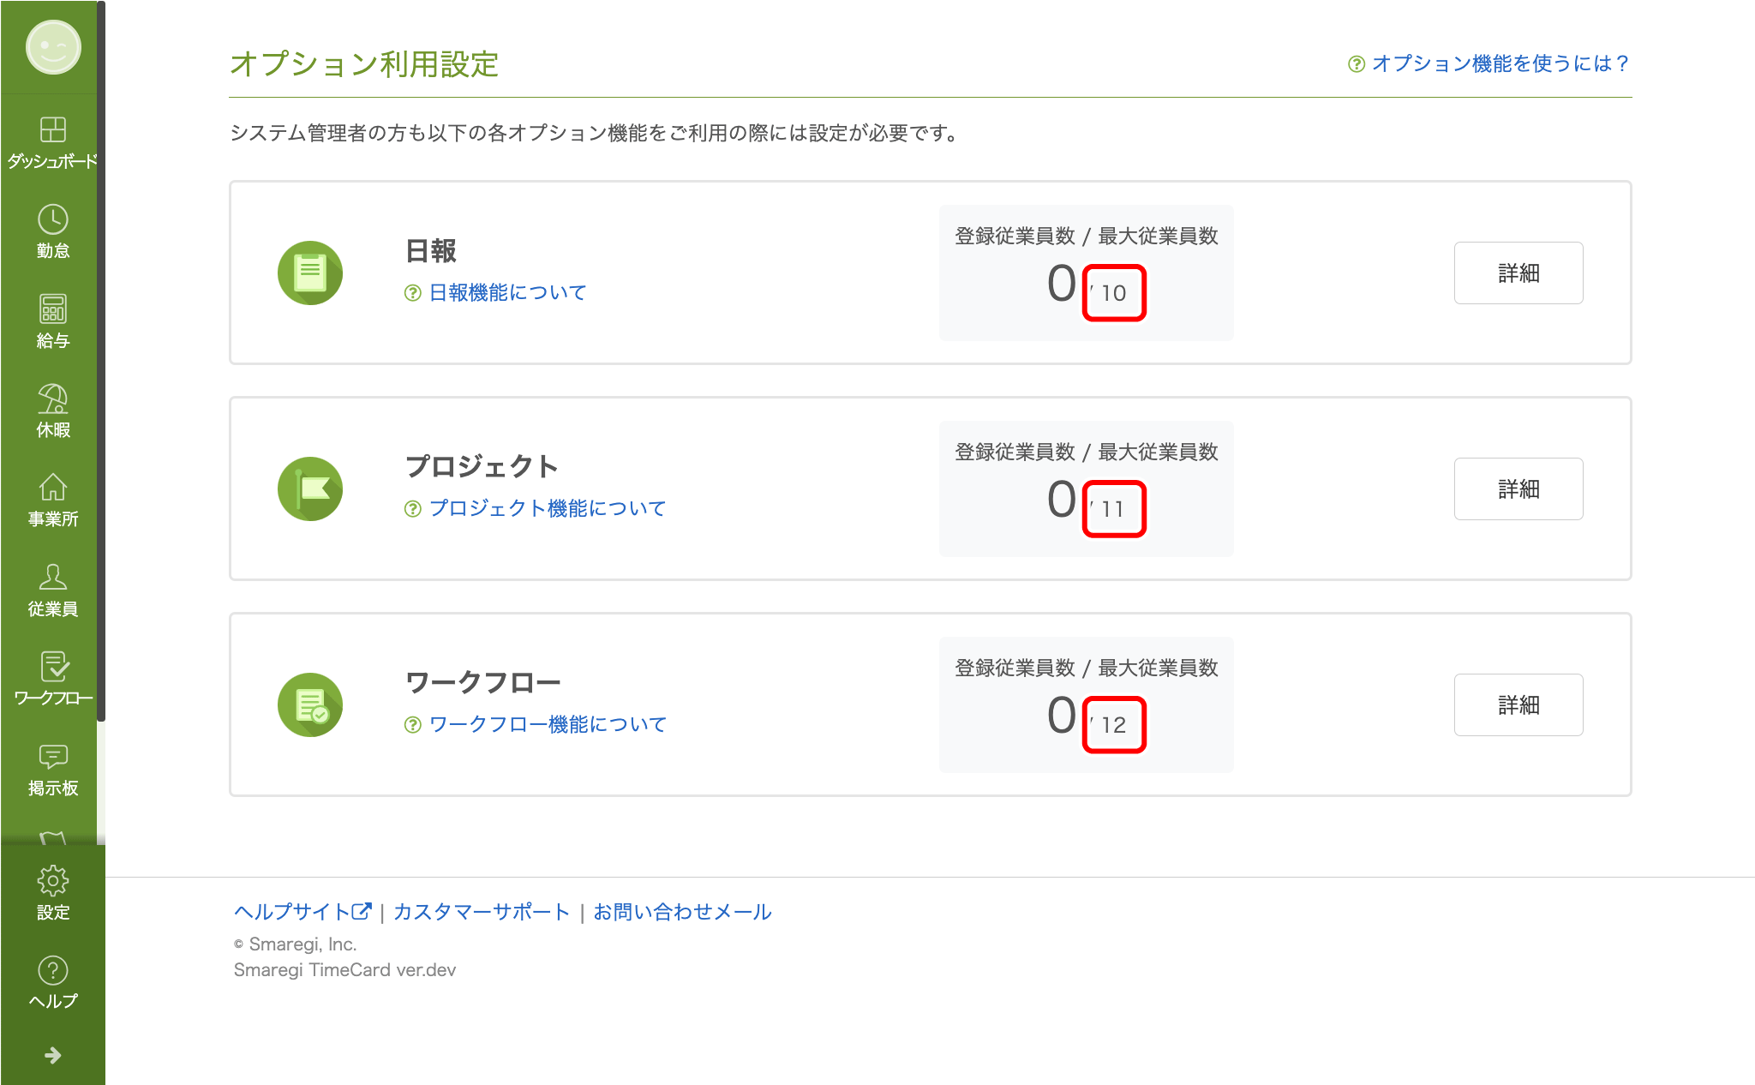
Task: Click the ワークフロー document circle icon
Action: click(x=310, y=704)
